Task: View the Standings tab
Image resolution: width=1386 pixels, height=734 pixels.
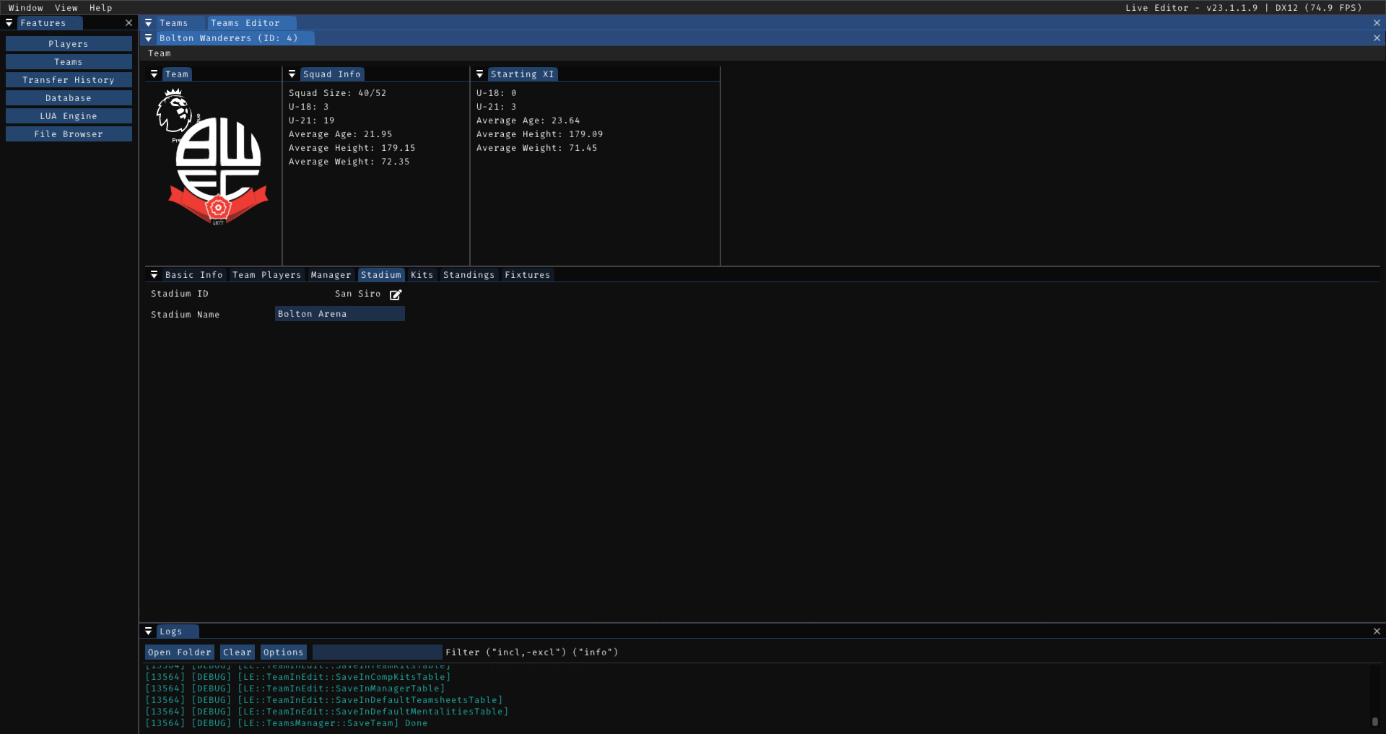Action: click(469, 275)
